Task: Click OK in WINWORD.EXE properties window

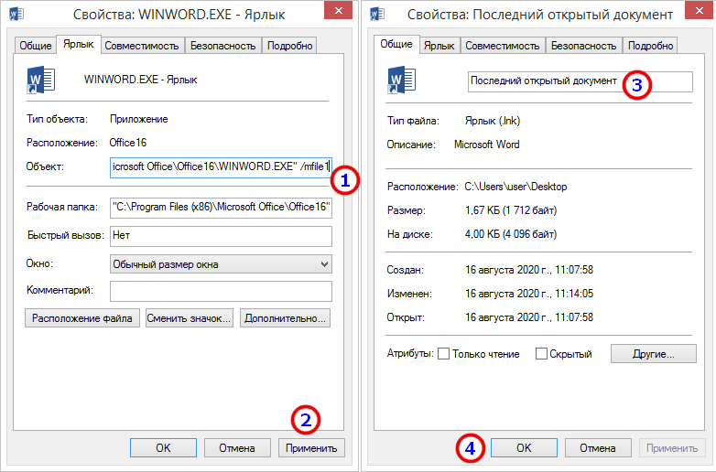Action: [163, 448]
